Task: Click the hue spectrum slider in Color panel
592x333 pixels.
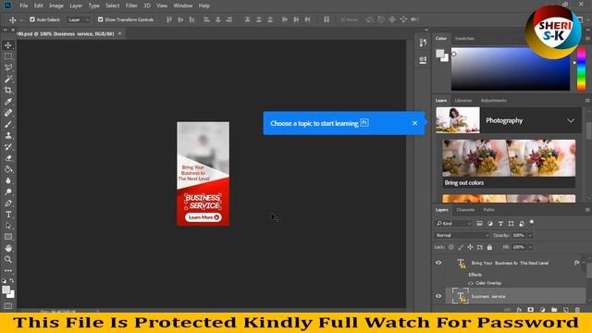Action: pos(581,69)
